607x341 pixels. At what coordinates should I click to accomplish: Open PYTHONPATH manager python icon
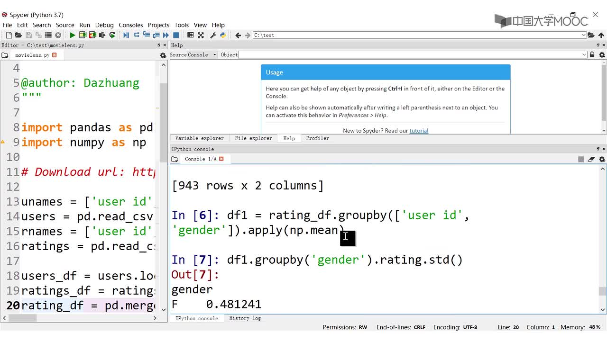tap(223, 35)
